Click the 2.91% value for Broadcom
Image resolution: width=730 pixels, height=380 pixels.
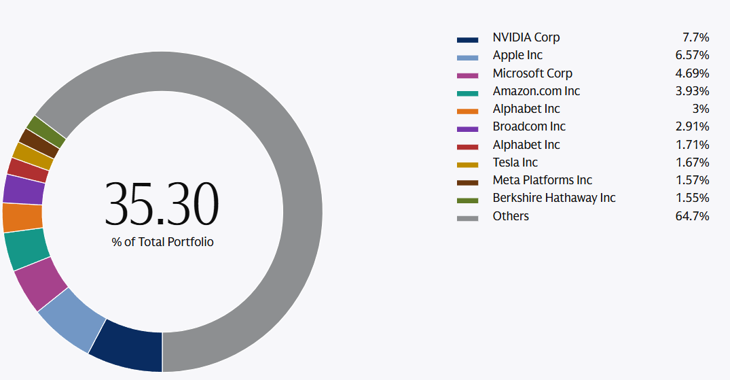click(692, 126)
